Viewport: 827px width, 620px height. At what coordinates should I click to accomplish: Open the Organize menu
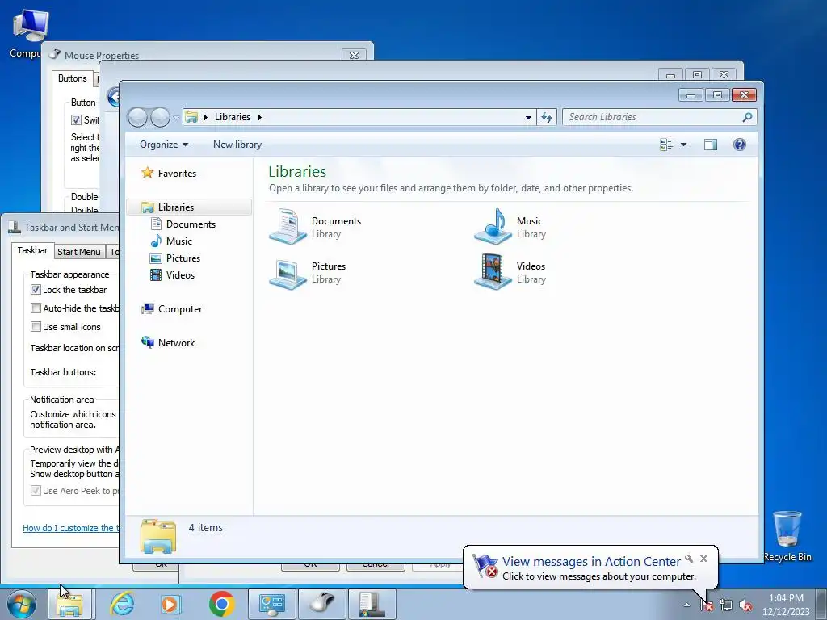point(163,145)
